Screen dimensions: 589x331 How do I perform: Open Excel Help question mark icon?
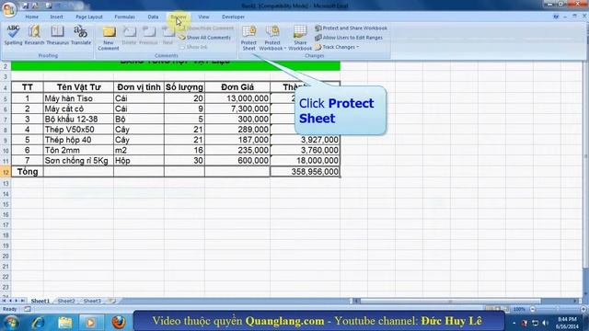pyautogui.click(x=556, y=17)
